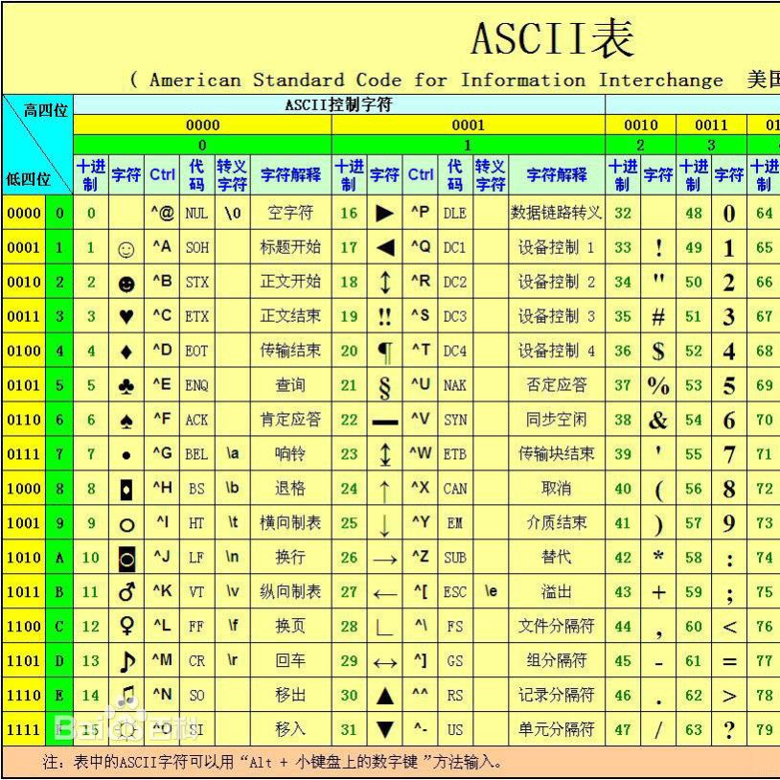The width and height of the screenshot is (780, 780).
Task: Select the "回车" description cell
Action: click(290, 661)
